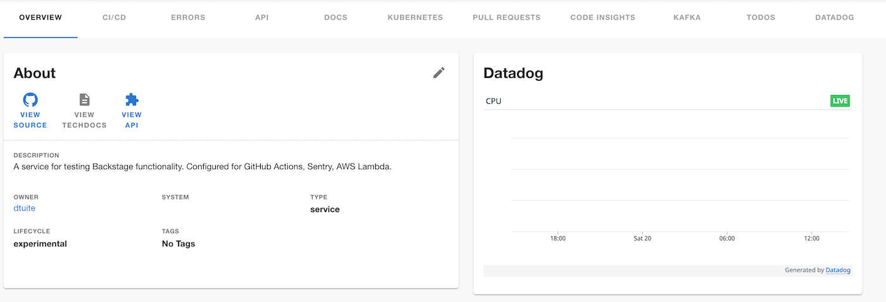
Task: Select the Kubernetes tab
Action: tap(415, 18)
